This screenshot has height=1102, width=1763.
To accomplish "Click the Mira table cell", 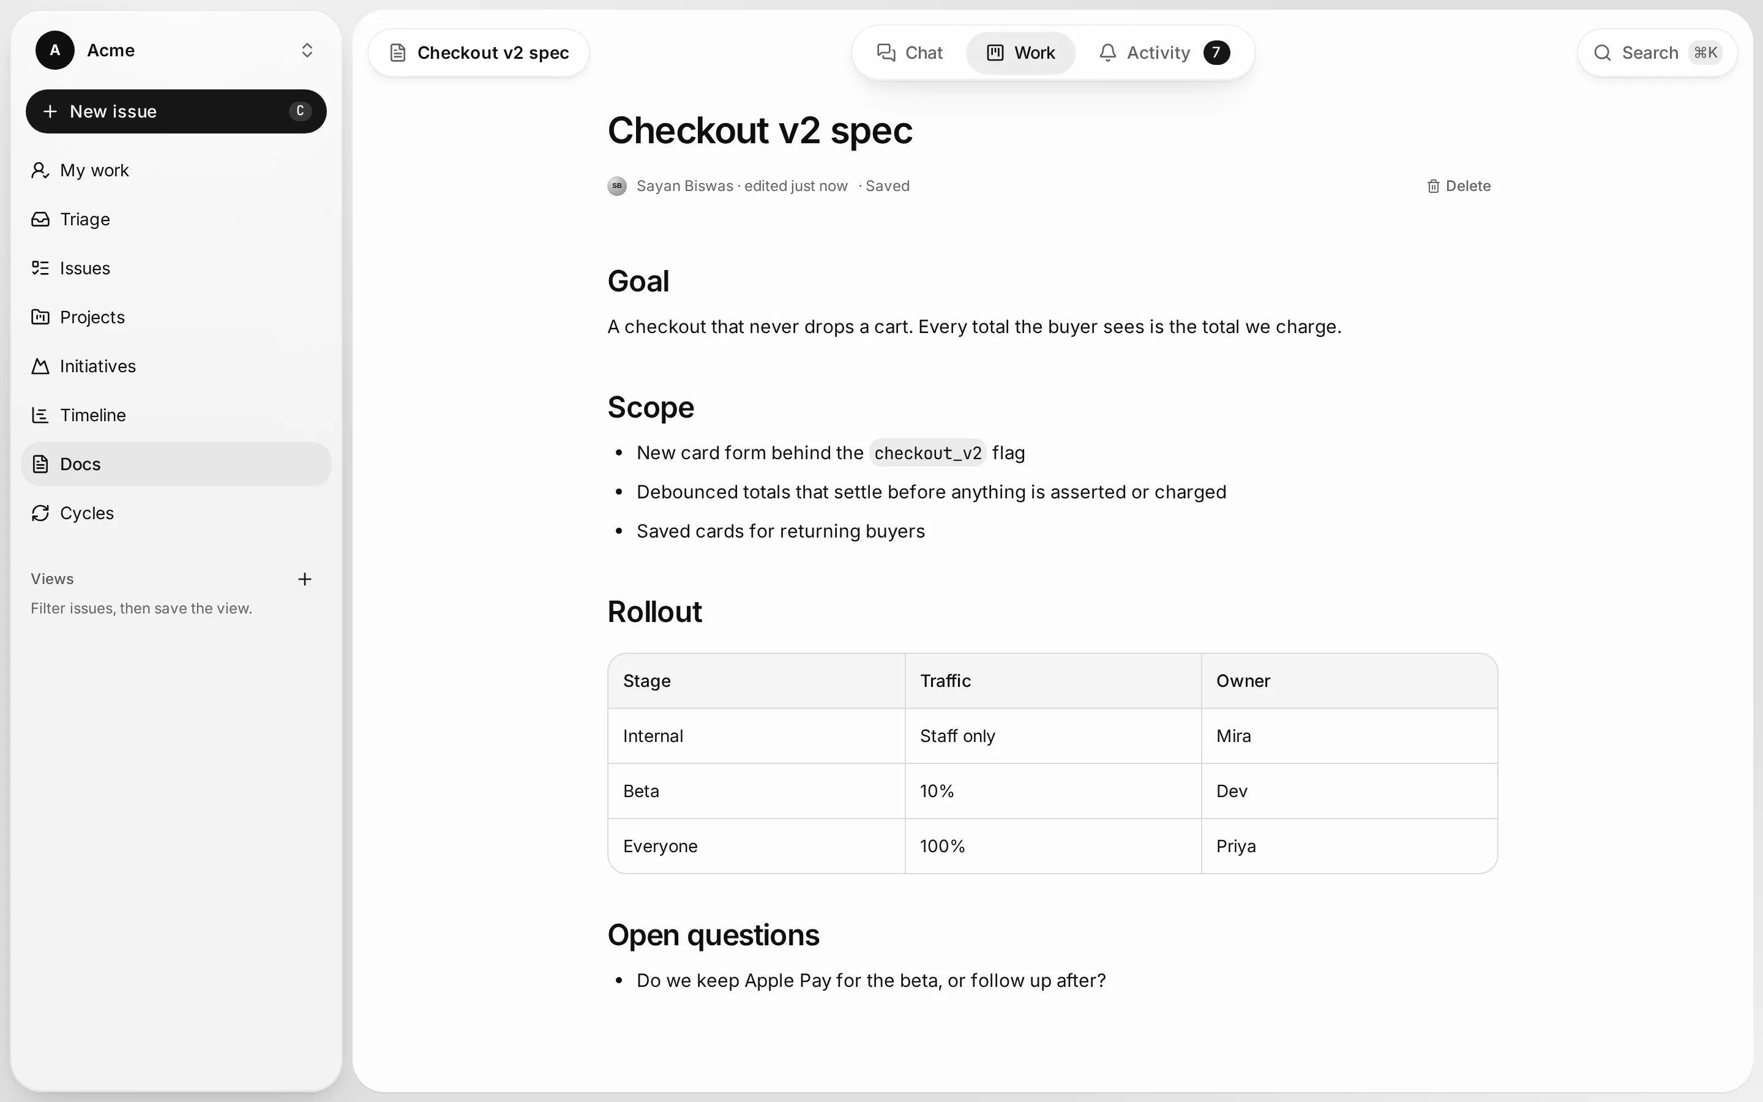I will coord(1349,736).
